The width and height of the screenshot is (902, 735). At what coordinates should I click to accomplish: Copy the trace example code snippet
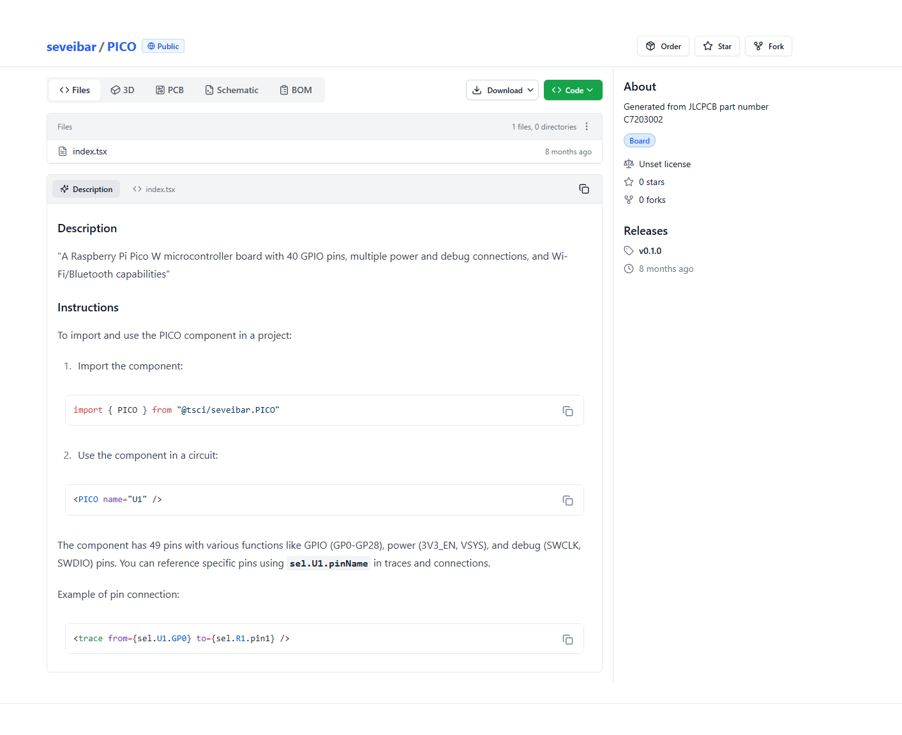tap(568, 639)
